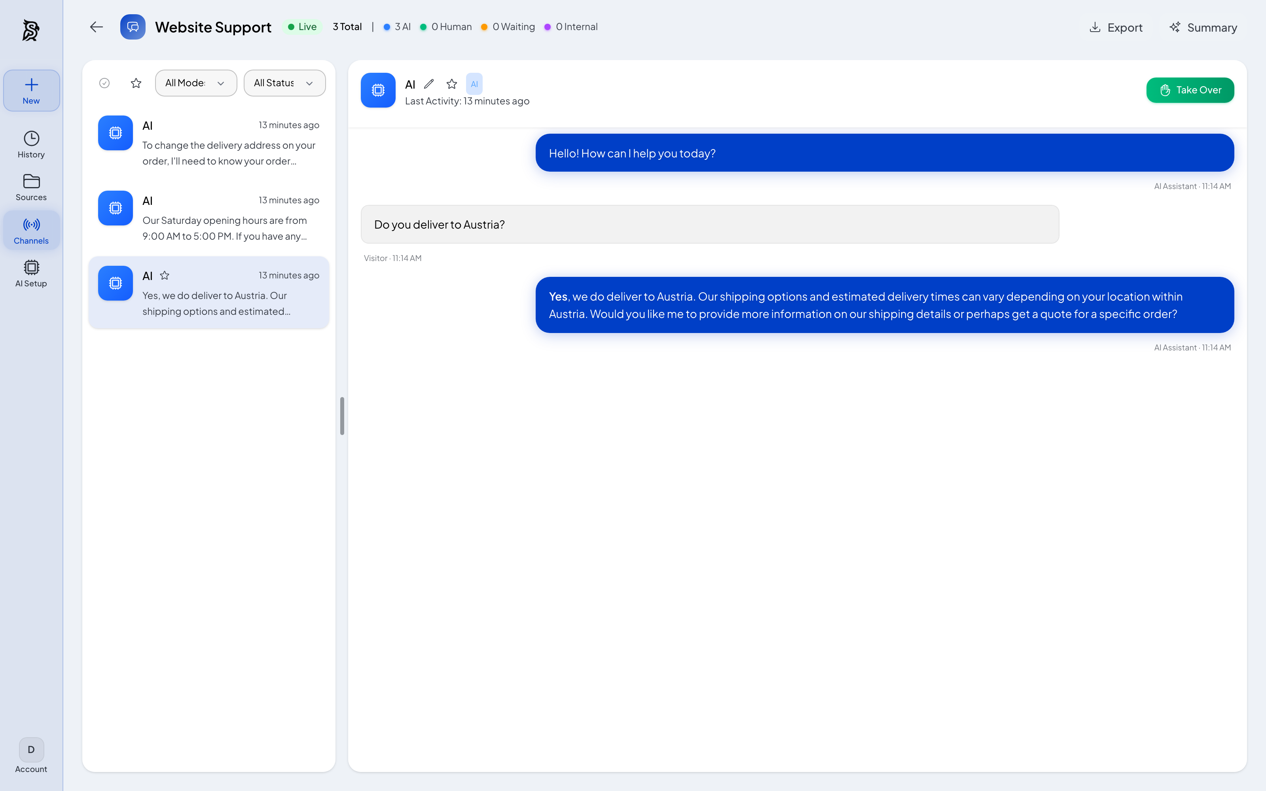This screenshot has width=1266, height=791.
Task: Click the Last Activity text
Action: tap(467, 102)
